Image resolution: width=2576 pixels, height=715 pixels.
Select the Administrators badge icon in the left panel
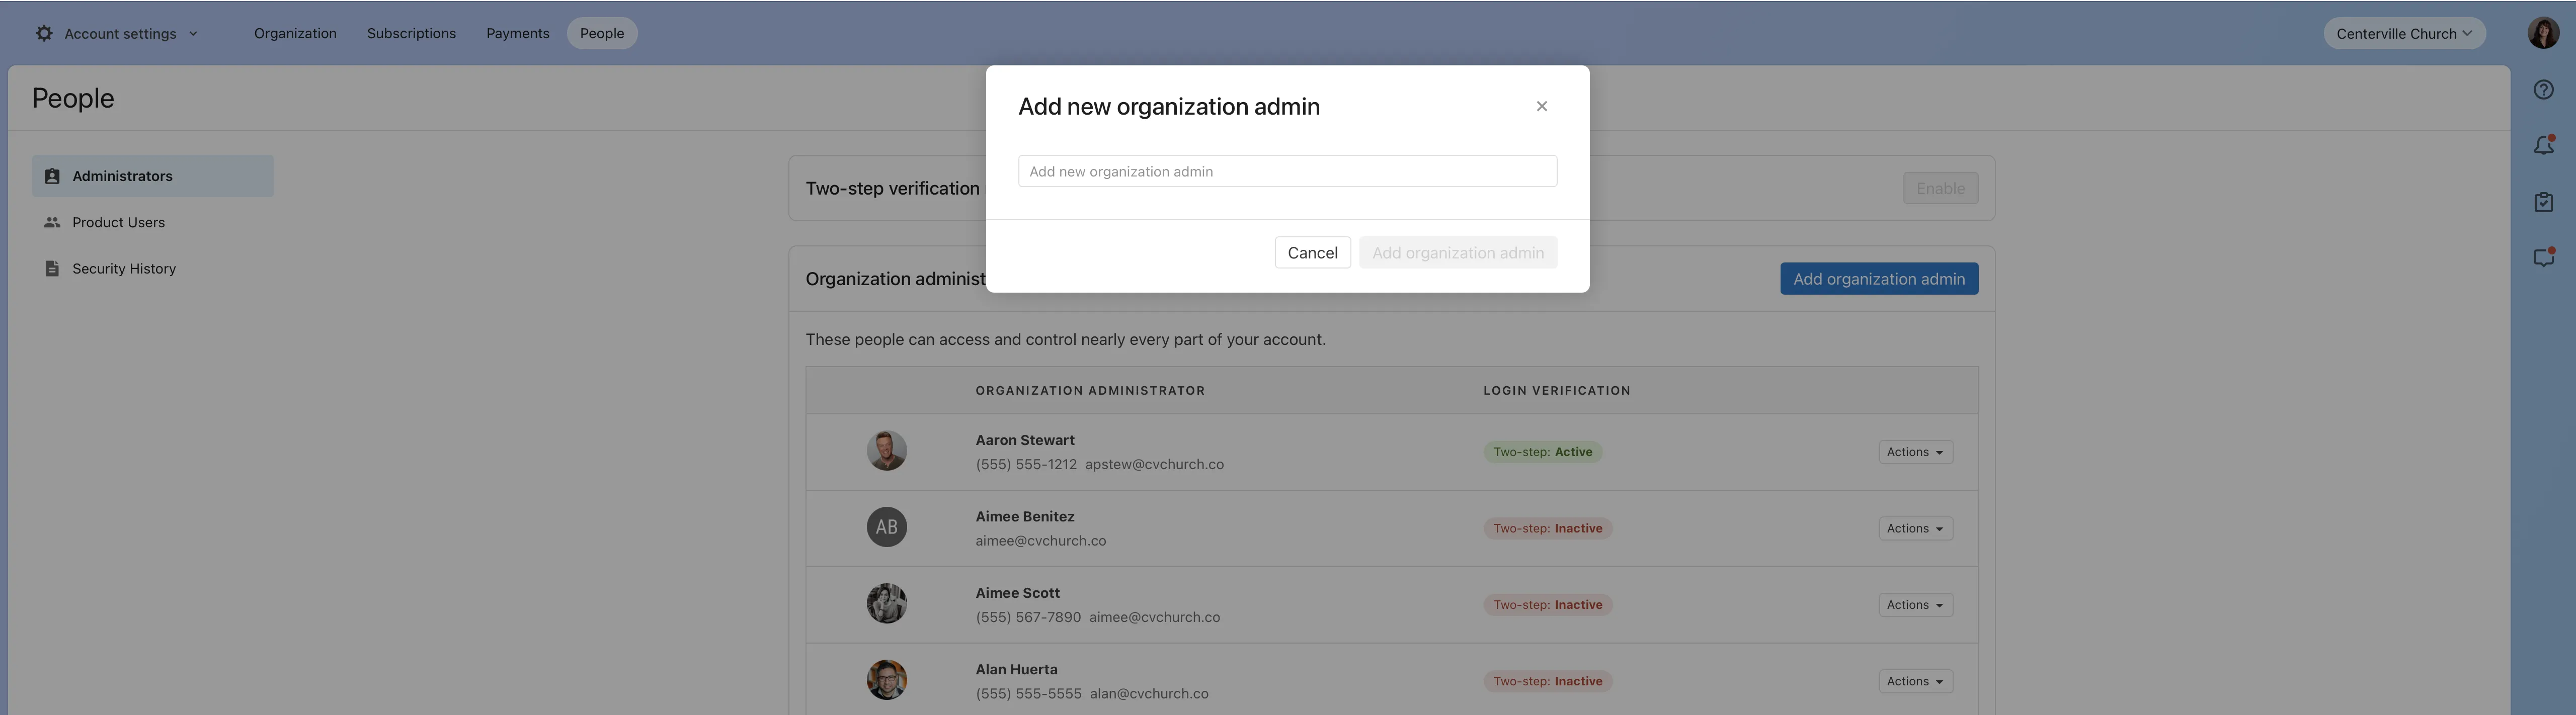coord(51,175)
